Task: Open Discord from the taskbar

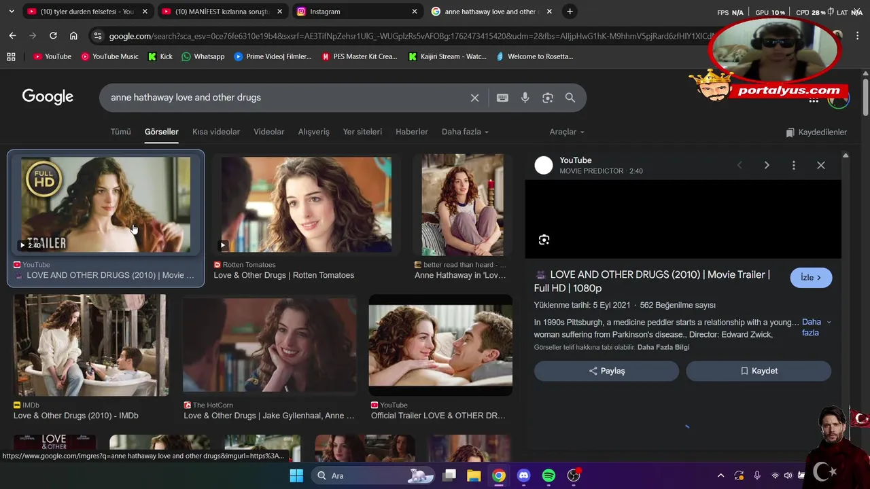Action: point(523,475)
